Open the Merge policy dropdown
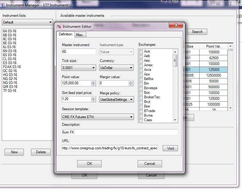The height and width of the screenshot is (189, 242). [x=116, y=100]
